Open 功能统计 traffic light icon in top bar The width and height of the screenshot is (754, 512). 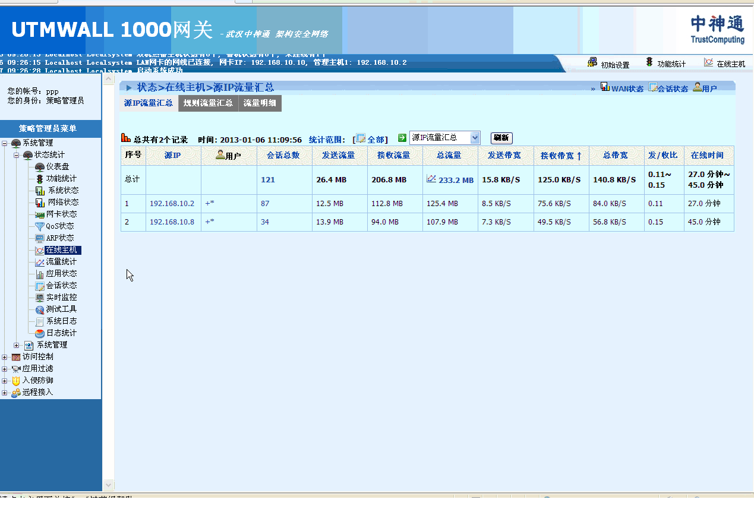[649, 62]
